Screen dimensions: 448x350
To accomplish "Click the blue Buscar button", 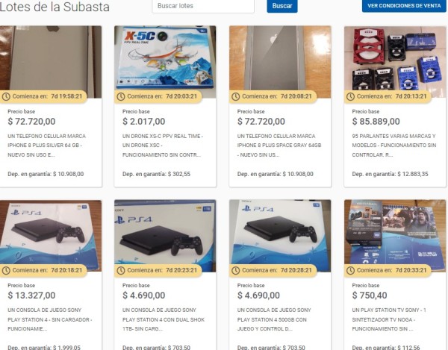I will tap(282, 6).
